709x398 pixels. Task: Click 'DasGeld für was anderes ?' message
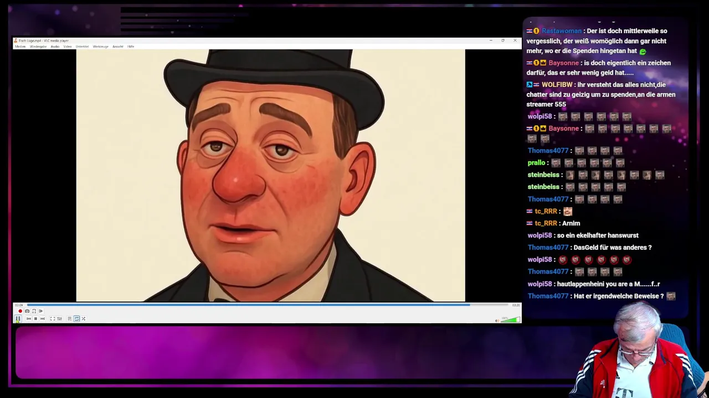(613, 248)
